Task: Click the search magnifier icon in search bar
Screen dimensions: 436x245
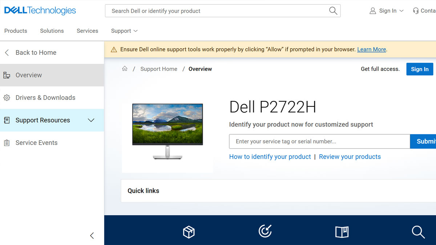Action: [x=333, y=11]
